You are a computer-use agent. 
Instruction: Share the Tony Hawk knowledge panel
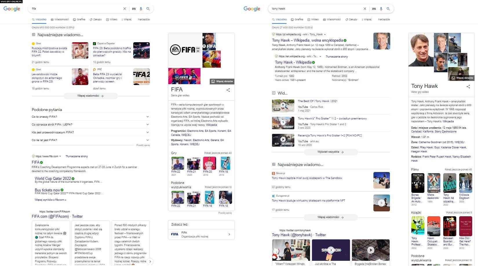(468, 86)
